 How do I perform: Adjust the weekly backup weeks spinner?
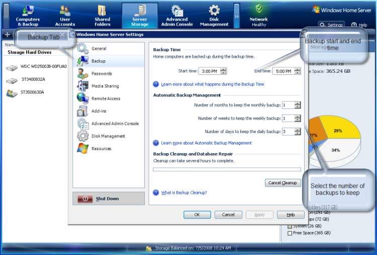pos(298,118)
